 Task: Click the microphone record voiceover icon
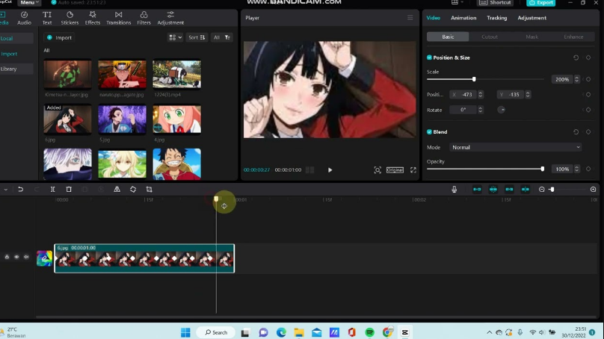pyautogui.click(x=454, y=190)
